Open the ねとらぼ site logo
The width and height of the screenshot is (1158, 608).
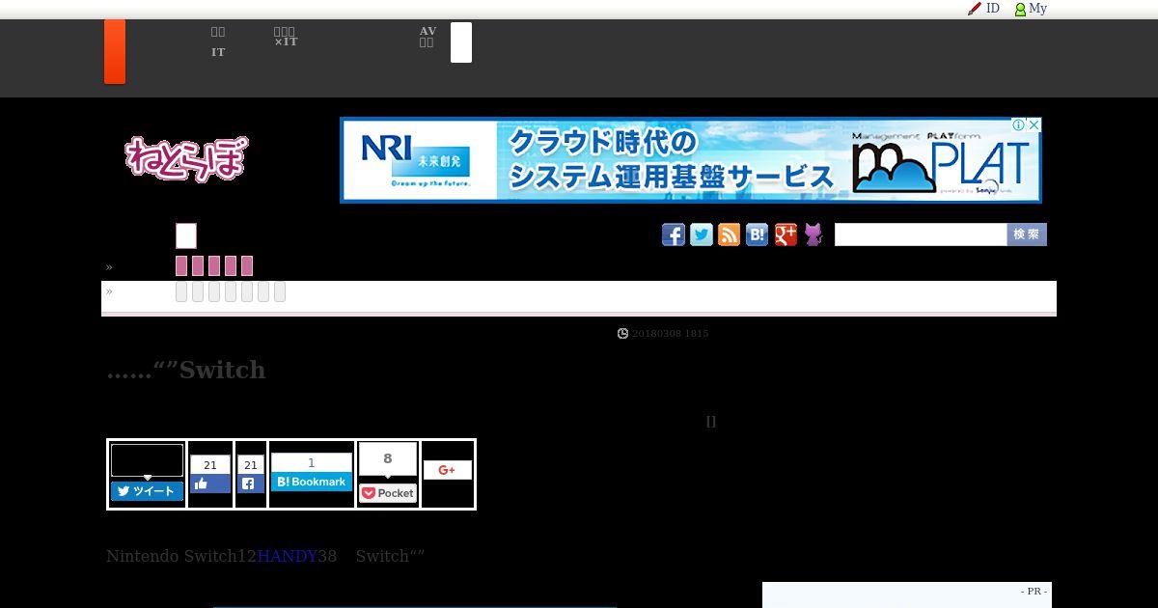click(x=186, y=158)
